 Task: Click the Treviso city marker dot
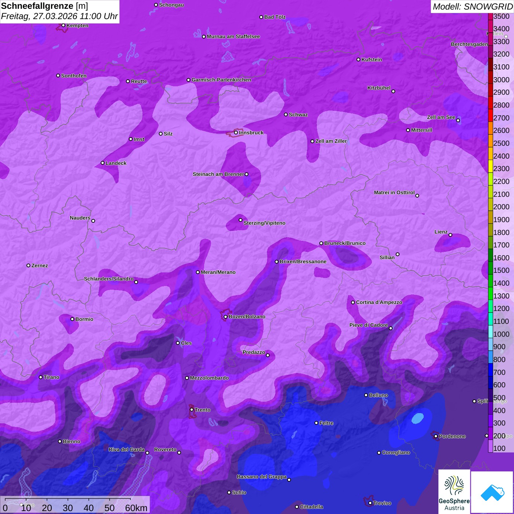pyautogui.click(x=370, y=503)
